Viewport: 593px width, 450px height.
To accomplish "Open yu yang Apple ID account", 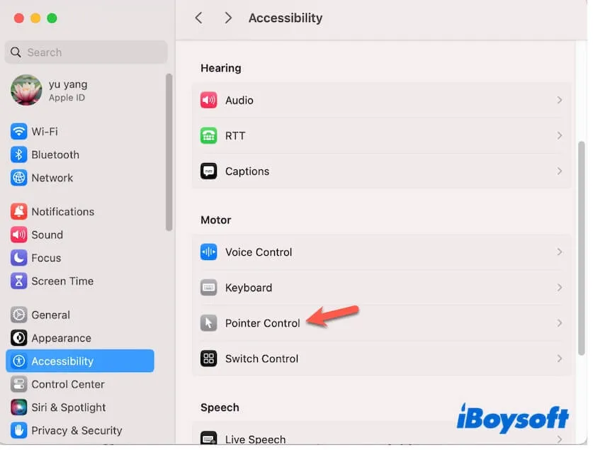I will coord(80,90).
